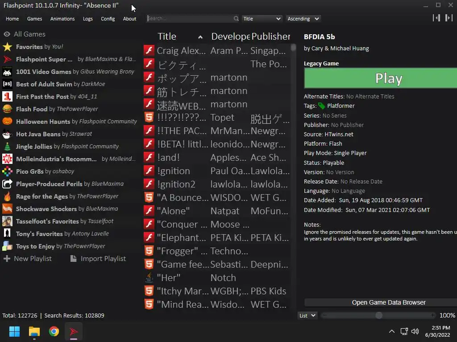Open the Title sort-by dropdown
The image size is (457, 342).
[x=262, y=19]
